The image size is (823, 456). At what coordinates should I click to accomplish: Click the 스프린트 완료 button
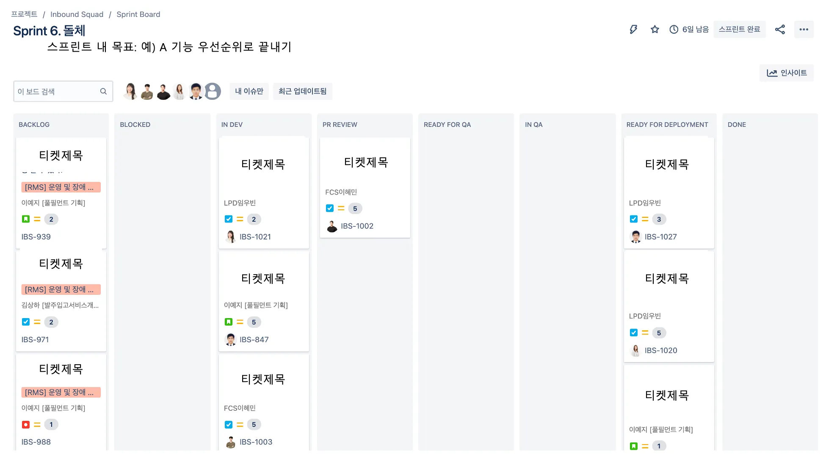(x=739, y=29)
